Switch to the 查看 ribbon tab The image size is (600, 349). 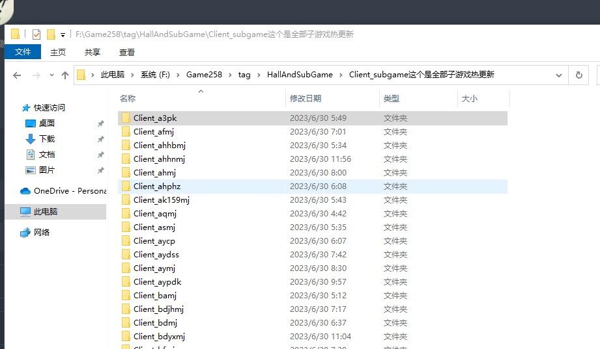[127, 52]
